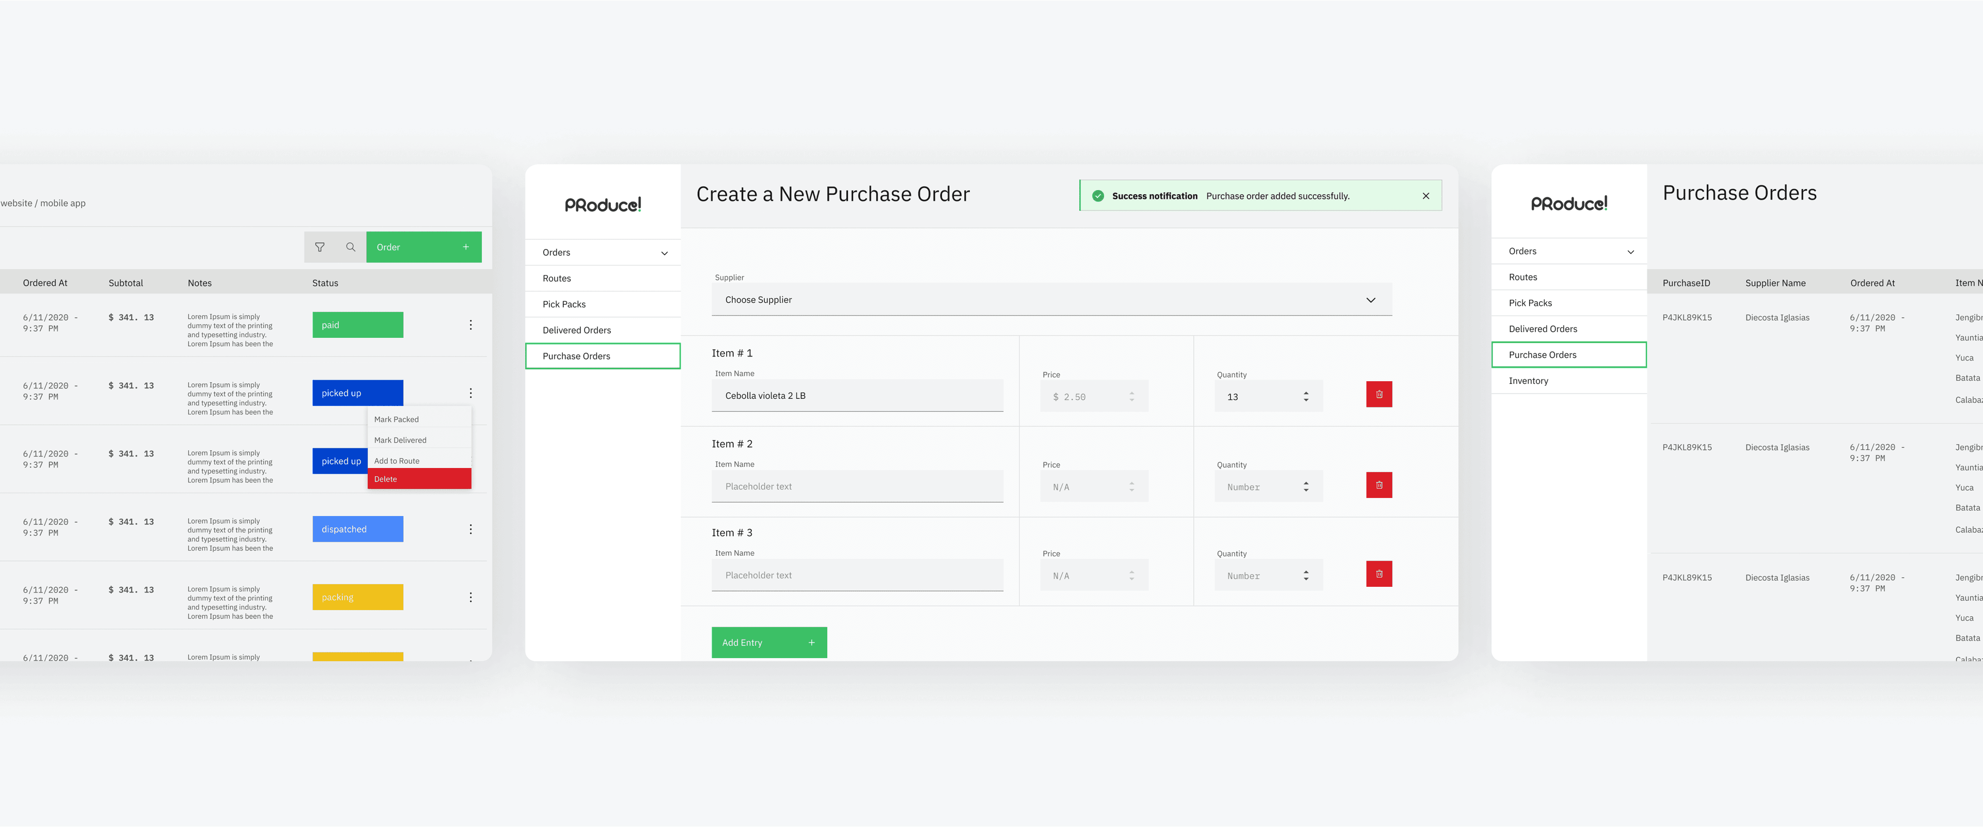Open the three-dot menu for the paid order
Screen dimensions: 1983x827
click(x=471, y=325)
